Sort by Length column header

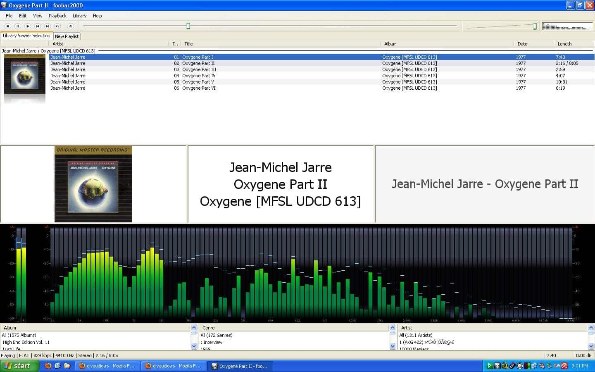[574, 44]
